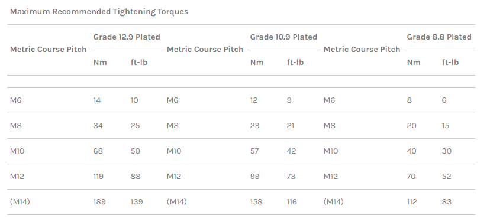Click the Nm header under Grade 12.9
Viewport: 490px width, 222px height.
(x=100, y=63)
